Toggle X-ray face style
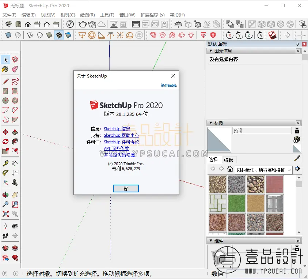Image resolution: width=308 pixels, height=279 pixels. 8,35
